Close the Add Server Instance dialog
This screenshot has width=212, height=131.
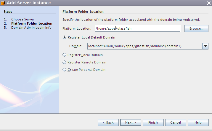tap(208, 3)
